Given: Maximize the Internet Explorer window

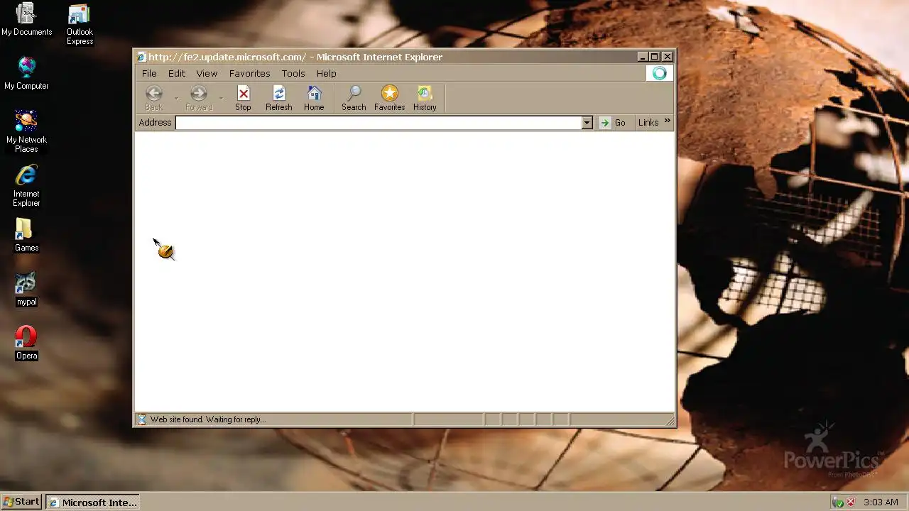Looking at the screenshot, I should point(655,57).
